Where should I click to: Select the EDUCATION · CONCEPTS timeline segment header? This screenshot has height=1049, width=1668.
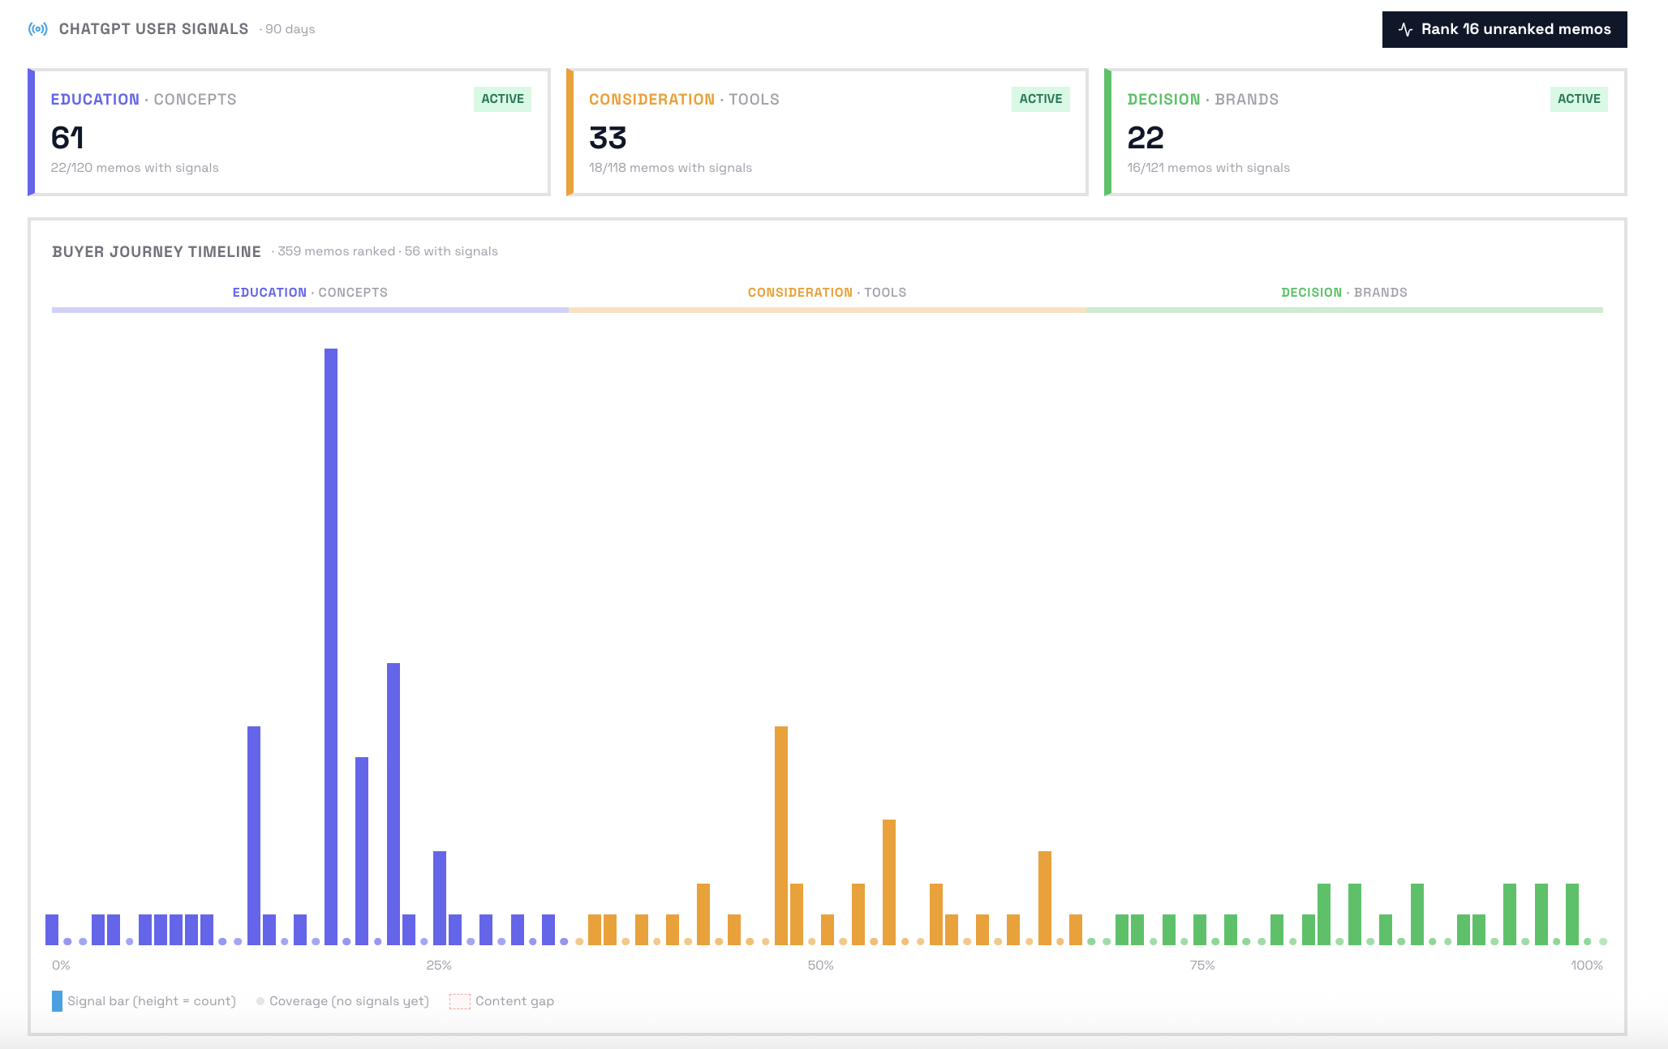point(310,292)
